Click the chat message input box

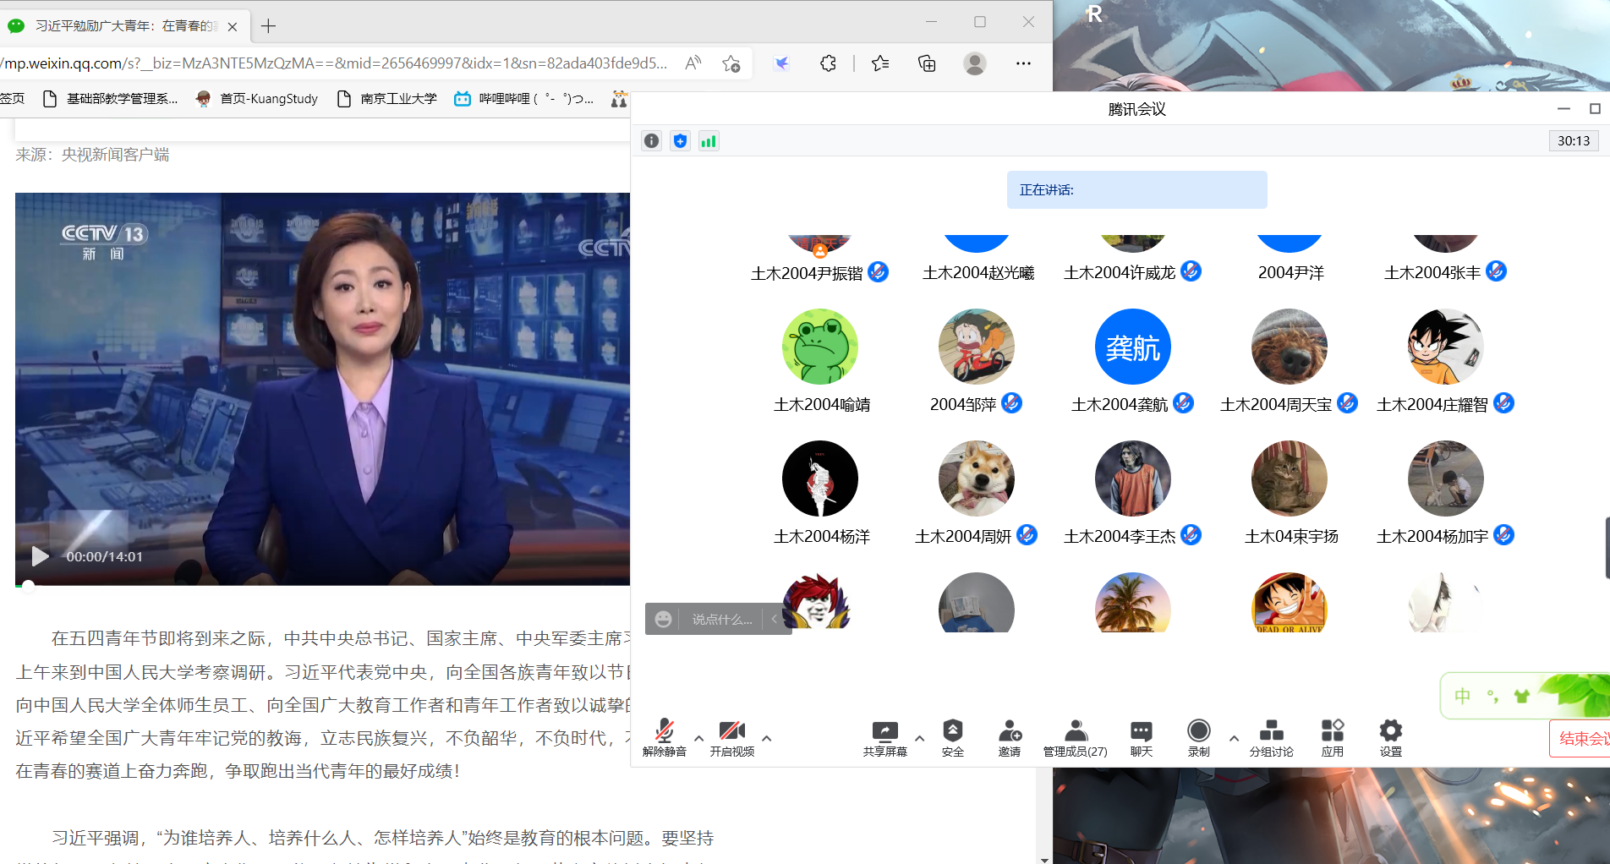[721, 620]
